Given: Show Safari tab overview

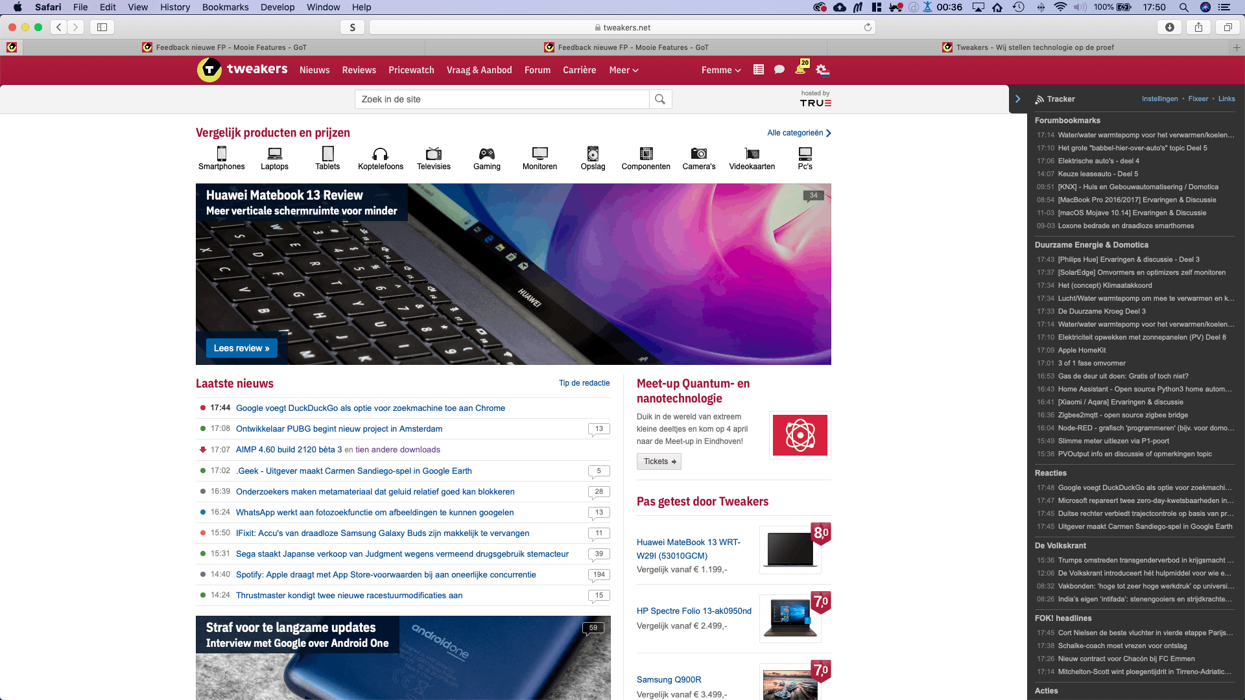Looking at the screenshot, I should pyautogui.click(x=1228, y=27).
